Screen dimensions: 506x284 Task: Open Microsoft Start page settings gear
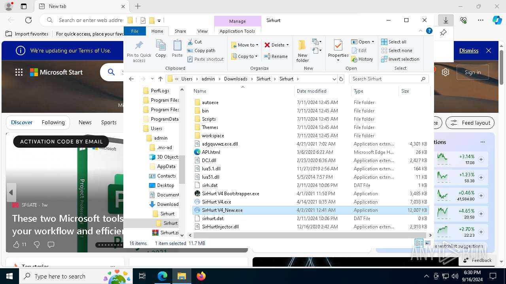click(x=446, y=72)
